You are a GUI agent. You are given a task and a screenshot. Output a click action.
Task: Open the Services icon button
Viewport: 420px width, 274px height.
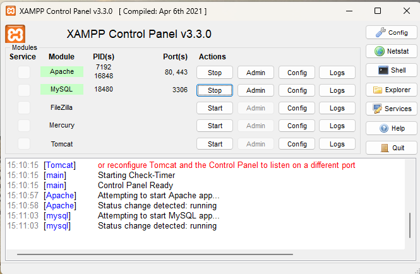pyautogui.click(x=391, y=109)
